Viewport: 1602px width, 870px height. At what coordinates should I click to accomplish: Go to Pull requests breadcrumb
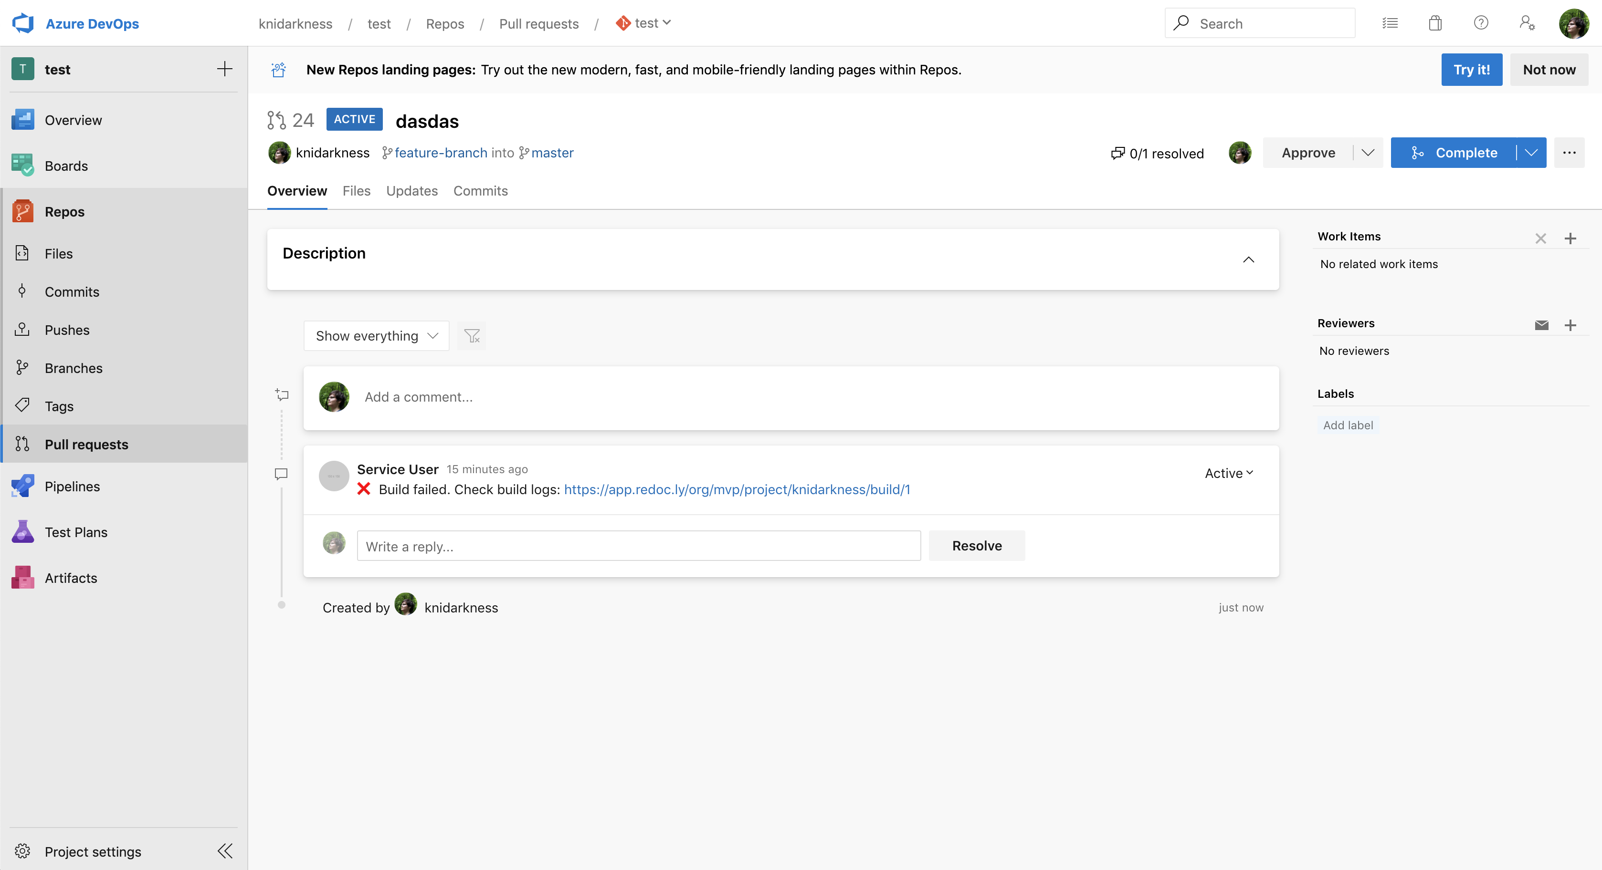pos(538,24)
